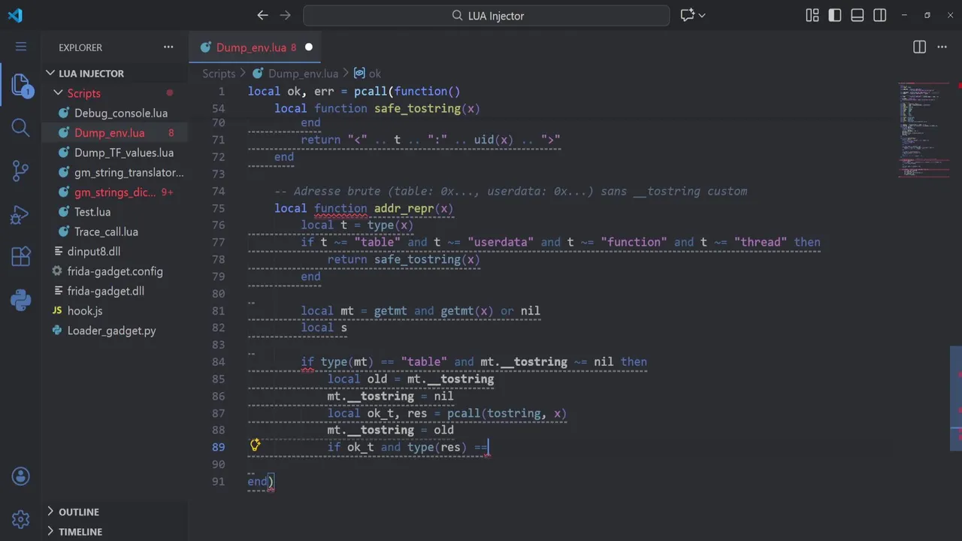
Task: Show code actions lightbulb on line 89
Action: click(x=255, y=446)
